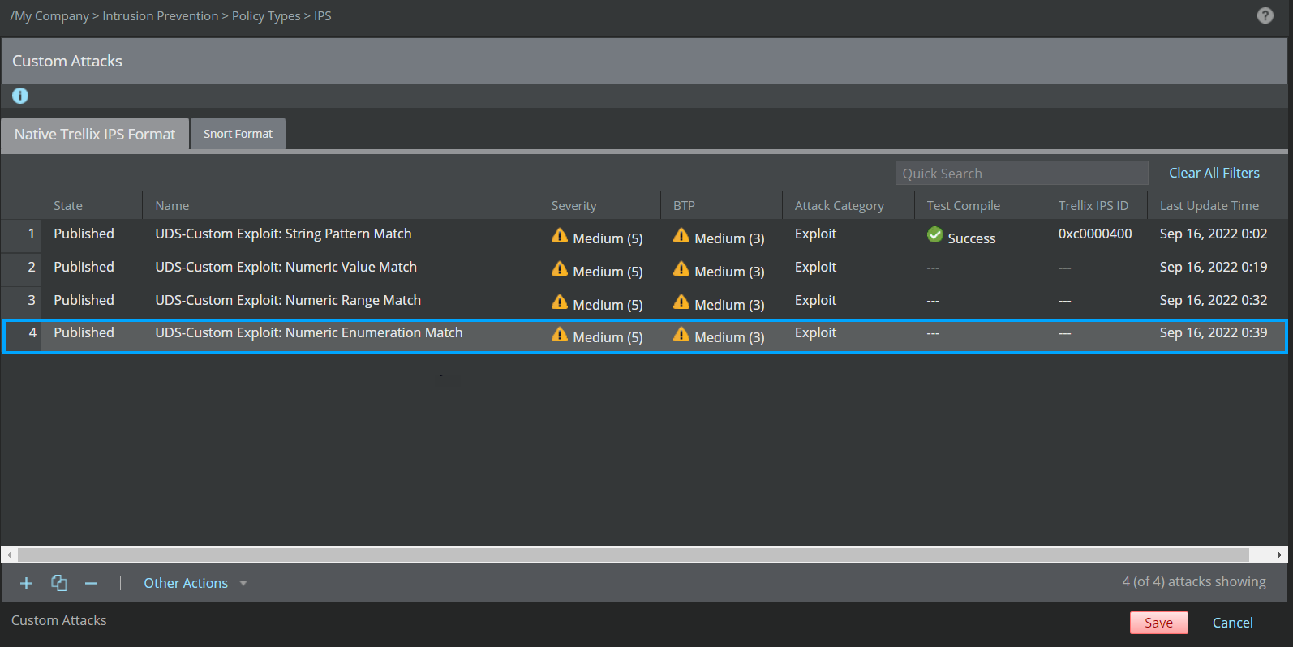
Task: Click the Cancel link
Action: coord(1232,623)
